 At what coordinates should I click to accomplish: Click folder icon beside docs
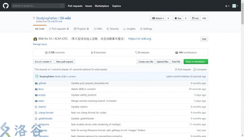tap(36, 89)
